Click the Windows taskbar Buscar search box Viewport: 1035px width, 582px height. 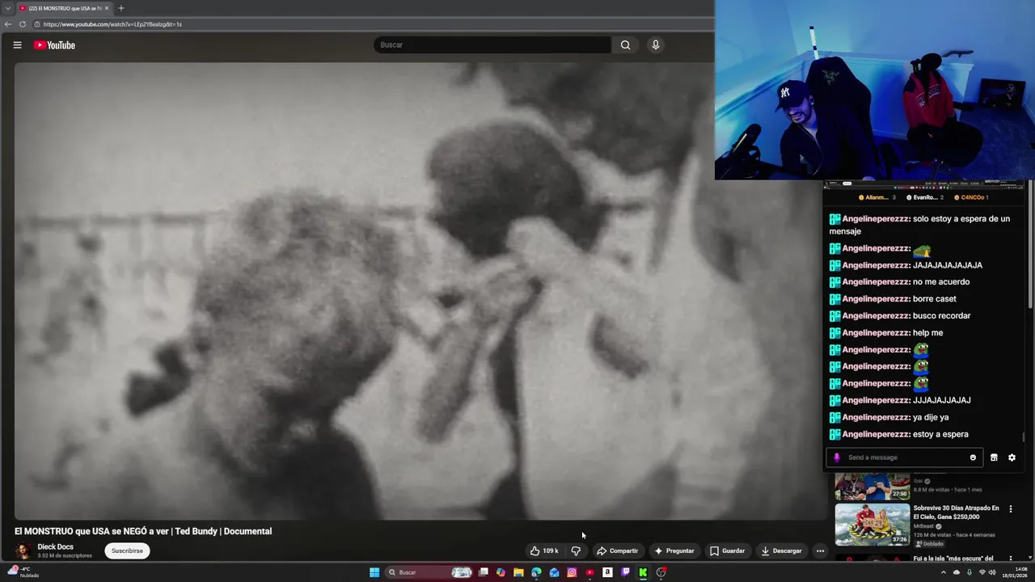(x=430, y=572)
